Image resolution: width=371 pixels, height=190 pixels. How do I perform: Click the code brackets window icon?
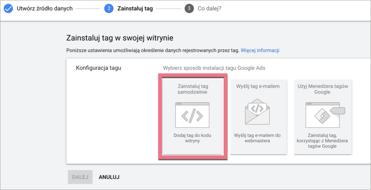pos(192,115)
